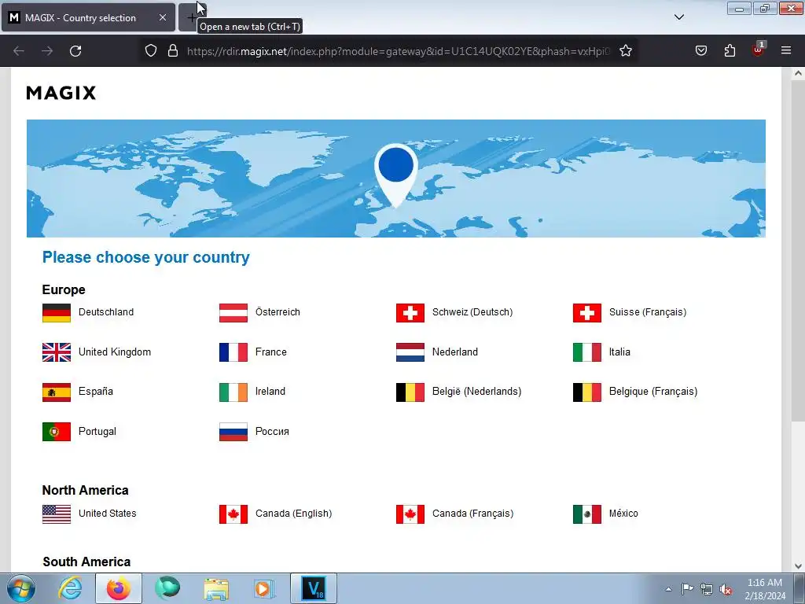805x604 pixels.
Task: Open the Action Center flag tray icon
Action: 687,588
